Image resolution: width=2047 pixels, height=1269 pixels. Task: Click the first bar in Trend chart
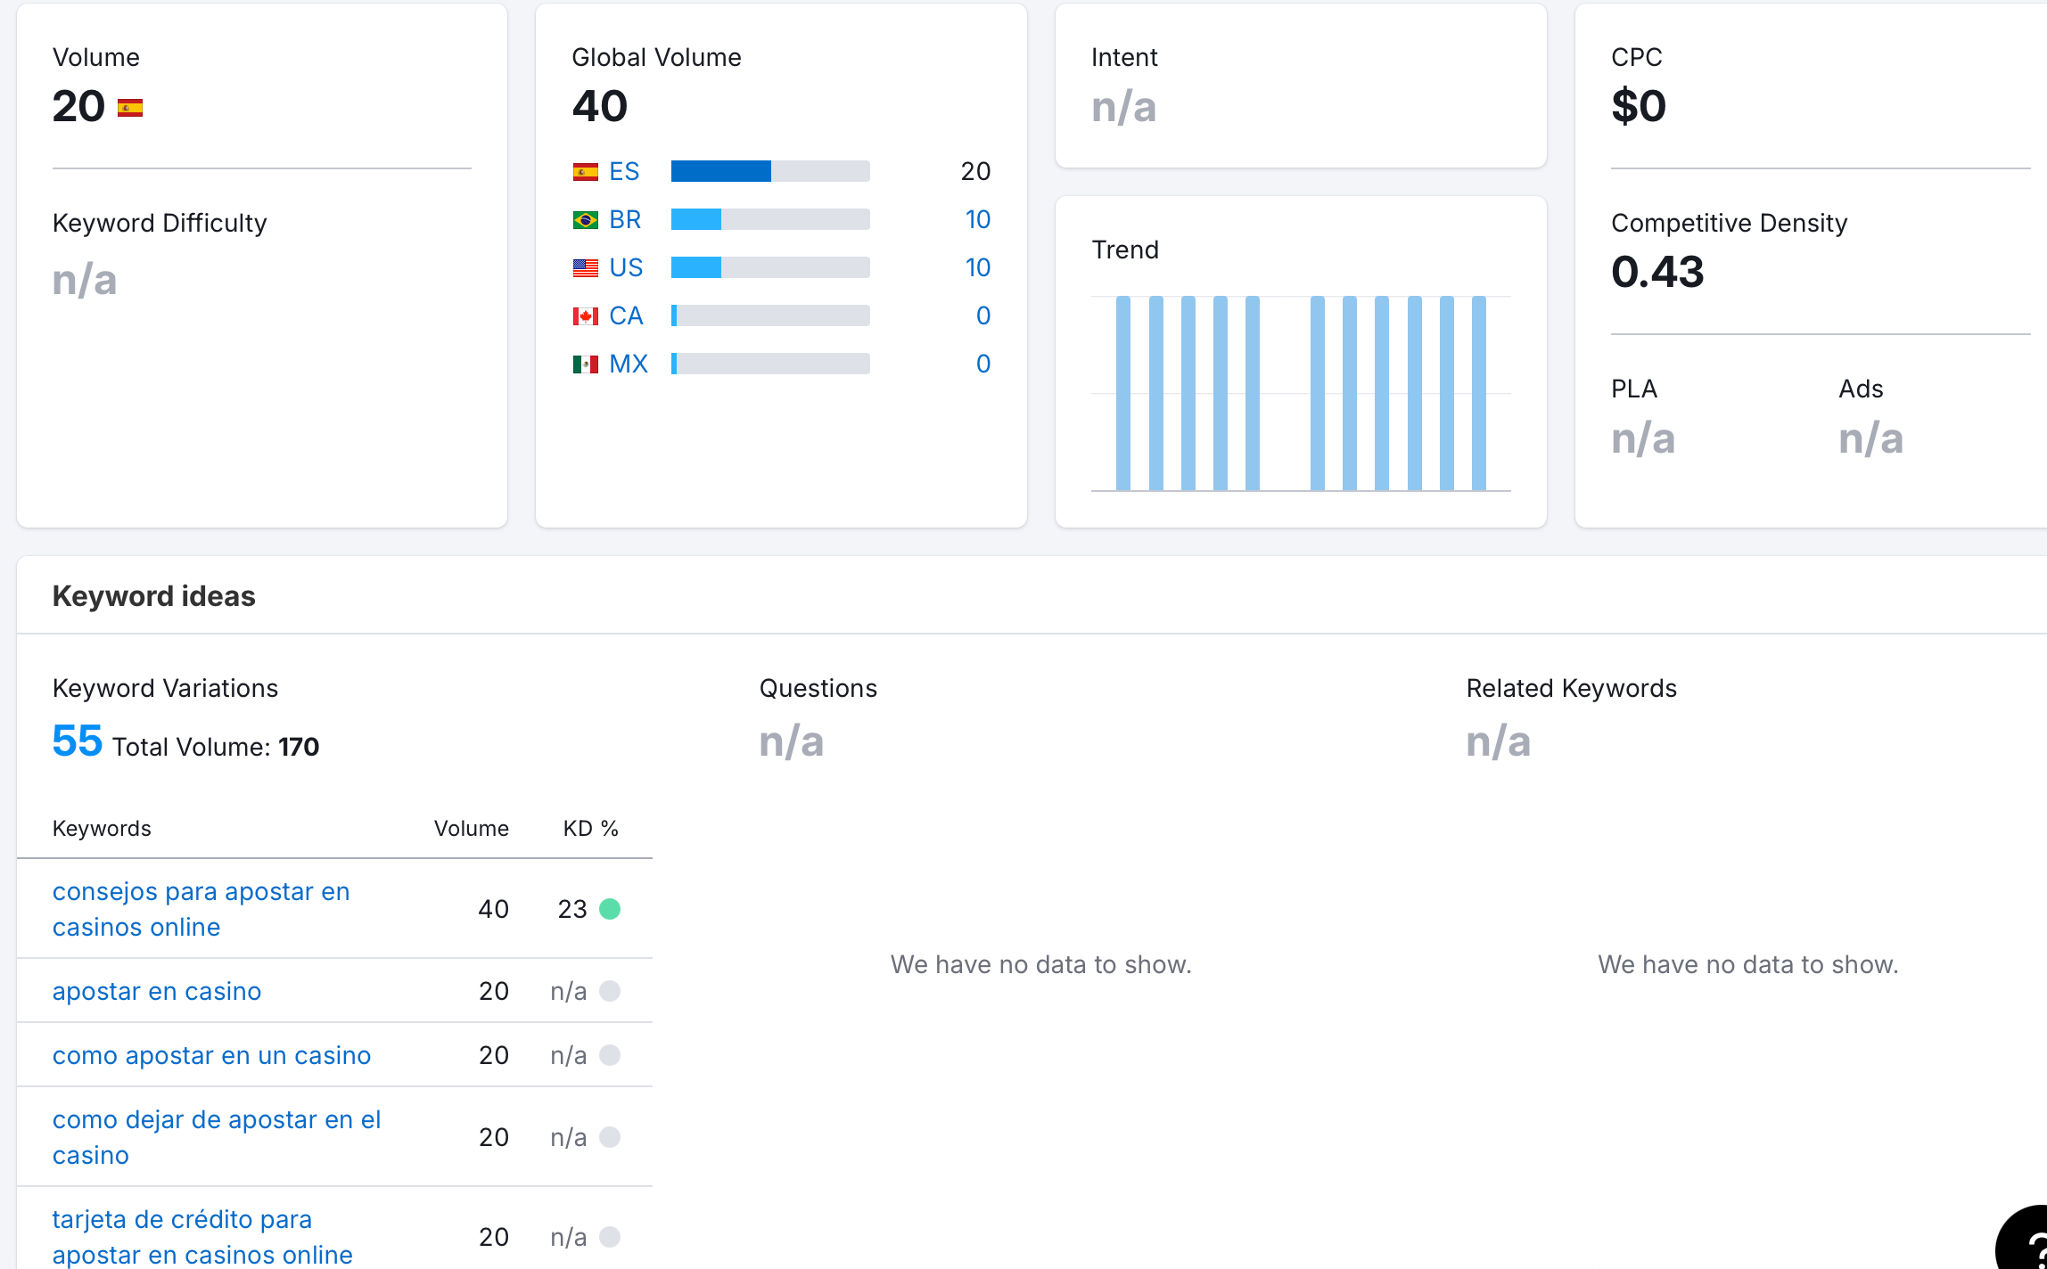tap(1123, 392)
